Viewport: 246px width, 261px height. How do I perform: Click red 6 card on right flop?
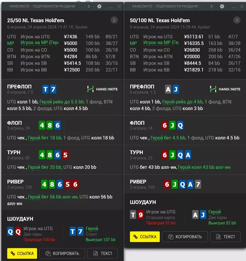[165, 125]
